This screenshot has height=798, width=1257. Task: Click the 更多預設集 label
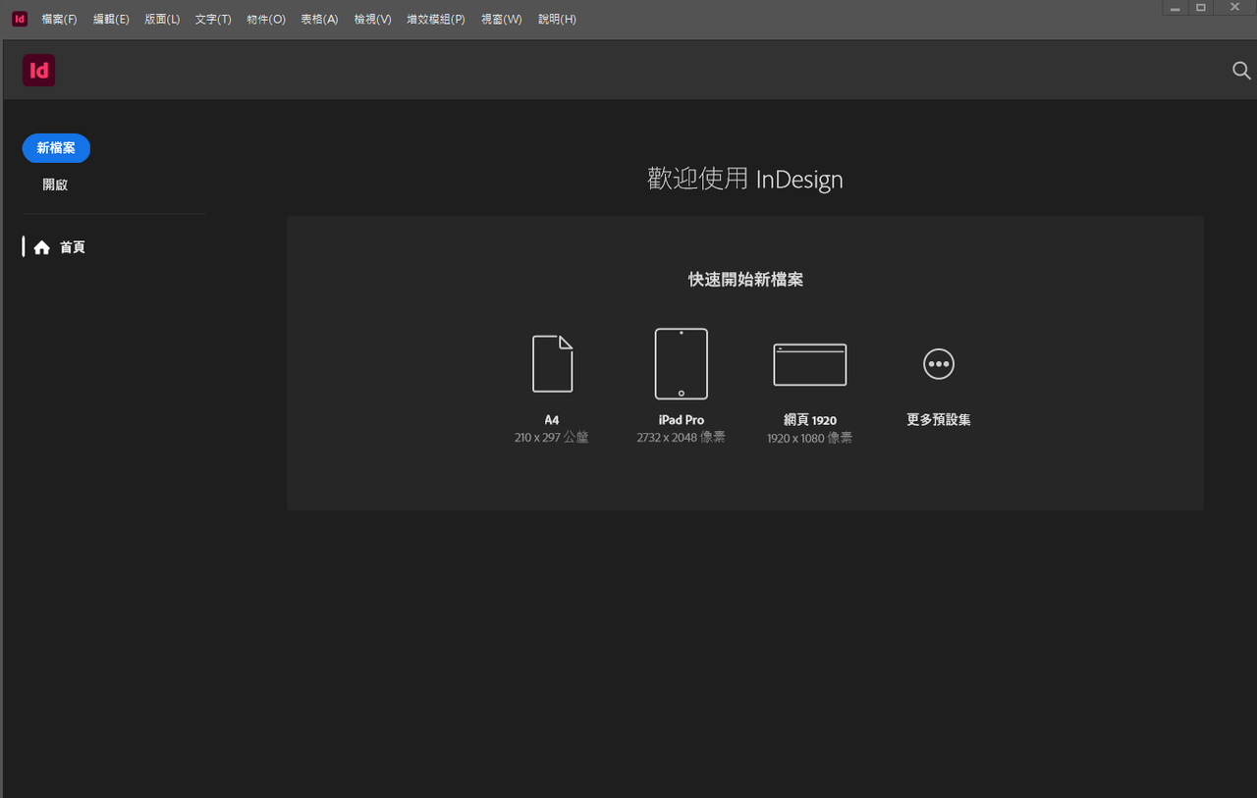[939, 420]
